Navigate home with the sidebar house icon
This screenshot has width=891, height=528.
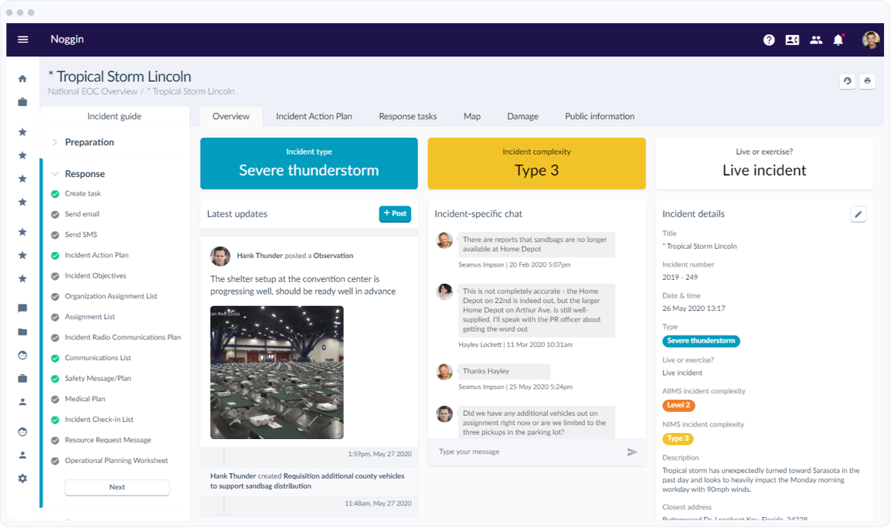[x=22, y=78]
